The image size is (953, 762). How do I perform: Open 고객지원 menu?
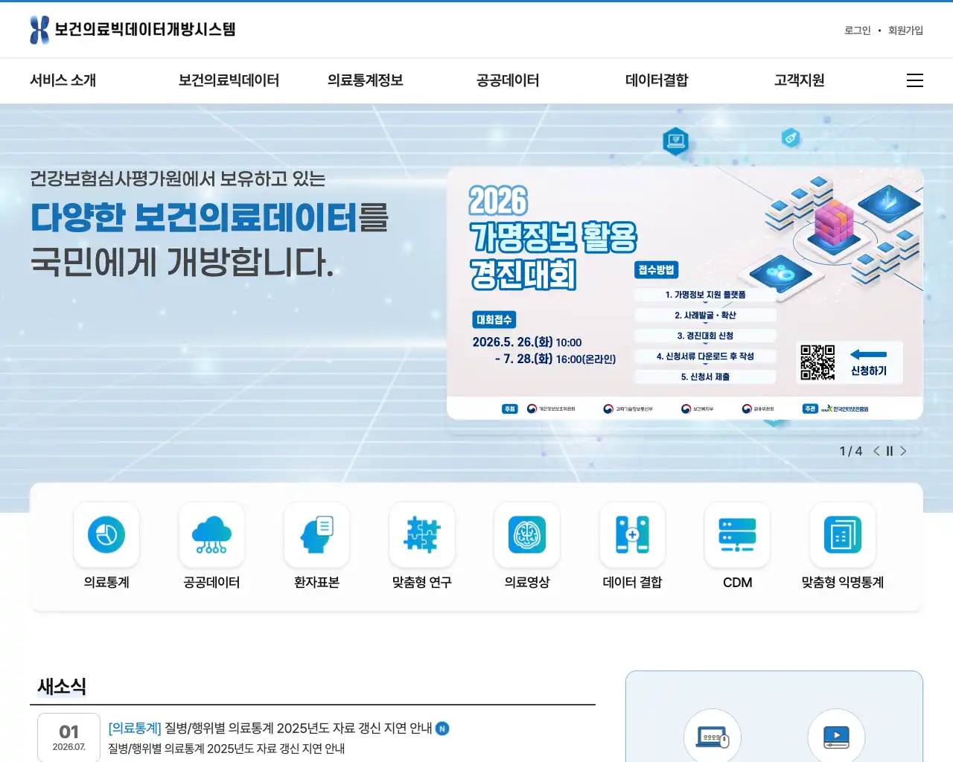click(x=799, y=80)
